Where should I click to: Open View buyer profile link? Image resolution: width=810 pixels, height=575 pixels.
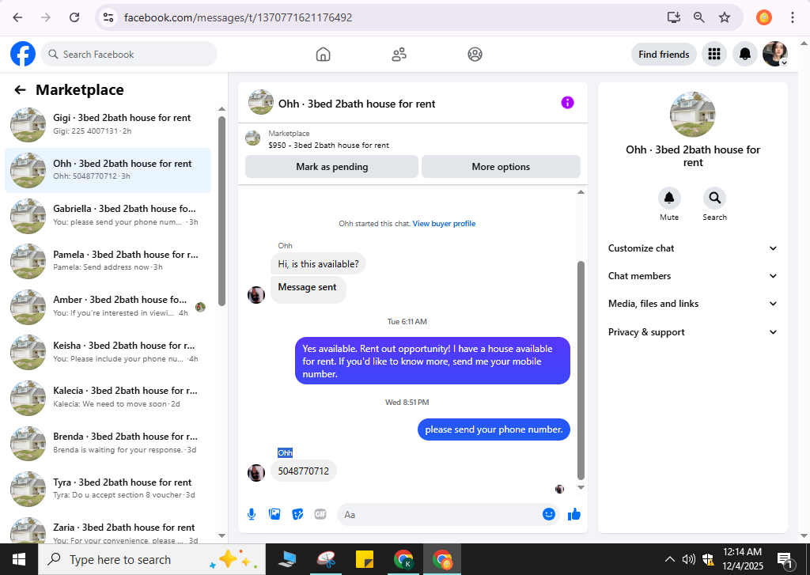444,224
